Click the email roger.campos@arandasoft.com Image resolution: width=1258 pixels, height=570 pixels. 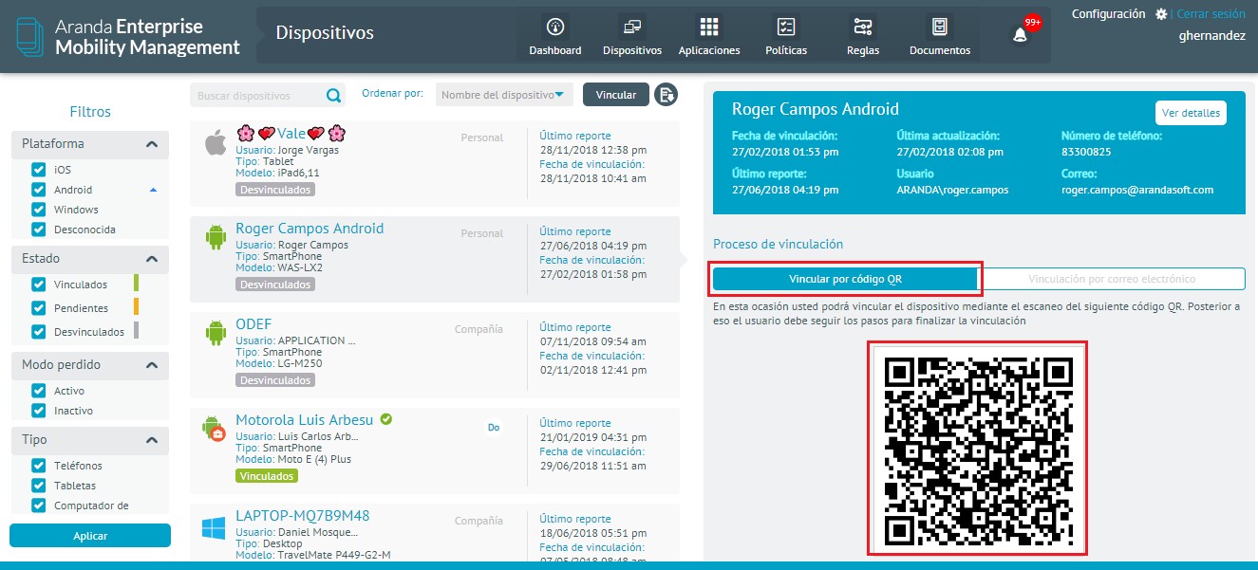point(1137,190)
